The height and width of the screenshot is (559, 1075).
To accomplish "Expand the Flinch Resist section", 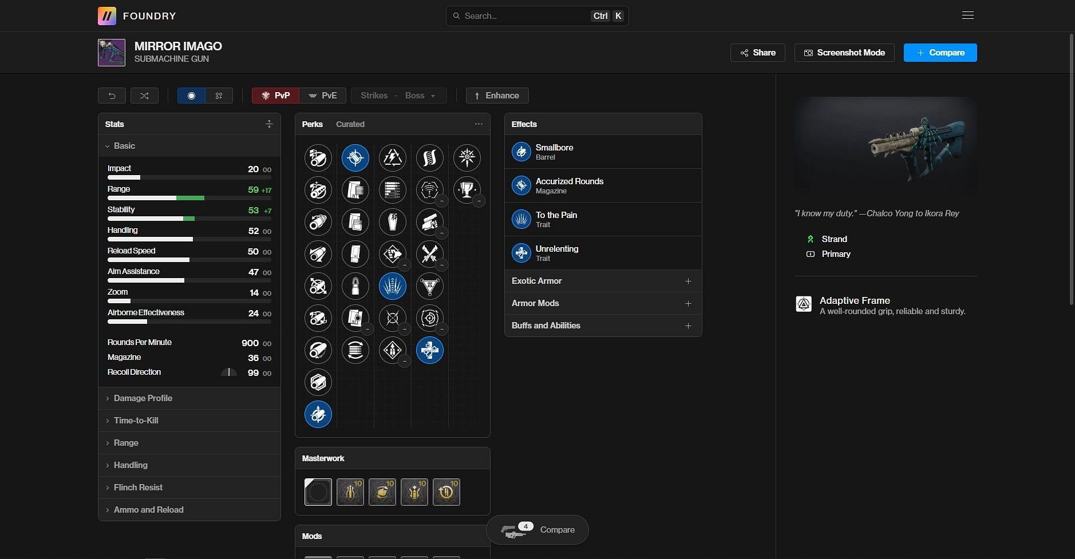I will 189,487.
